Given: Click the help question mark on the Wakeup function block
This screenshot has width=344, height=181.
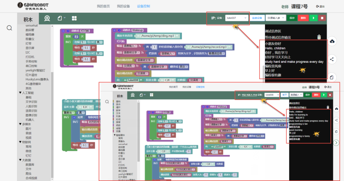Looking at the screenshot, I should coord(118,30).
